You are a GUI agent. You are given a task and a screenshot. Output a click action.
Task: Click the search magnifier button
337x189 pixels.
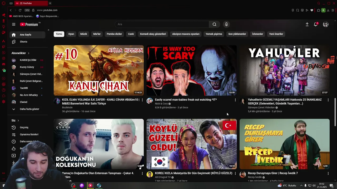tap(215, 24)
